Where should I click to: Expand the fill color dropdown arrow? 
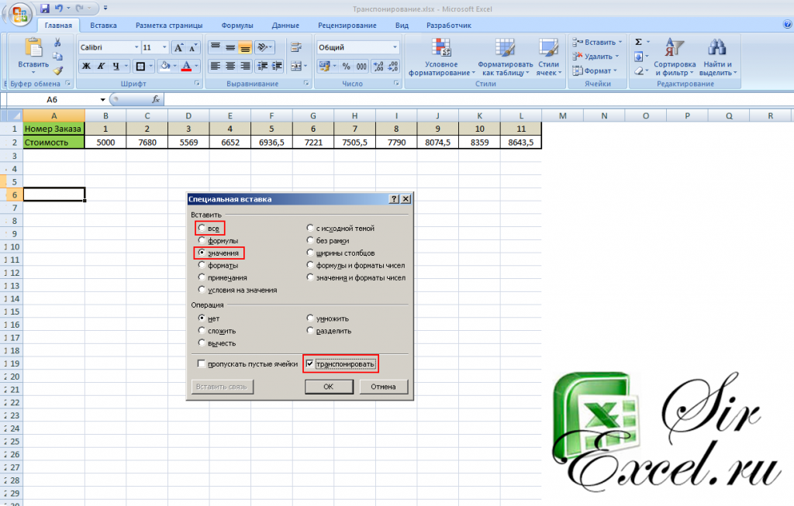[x=174, y=66]
